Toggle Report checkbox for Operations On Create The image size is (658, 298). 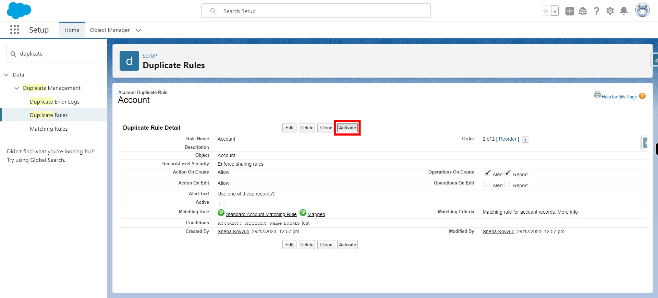click(x=508, y=173)
